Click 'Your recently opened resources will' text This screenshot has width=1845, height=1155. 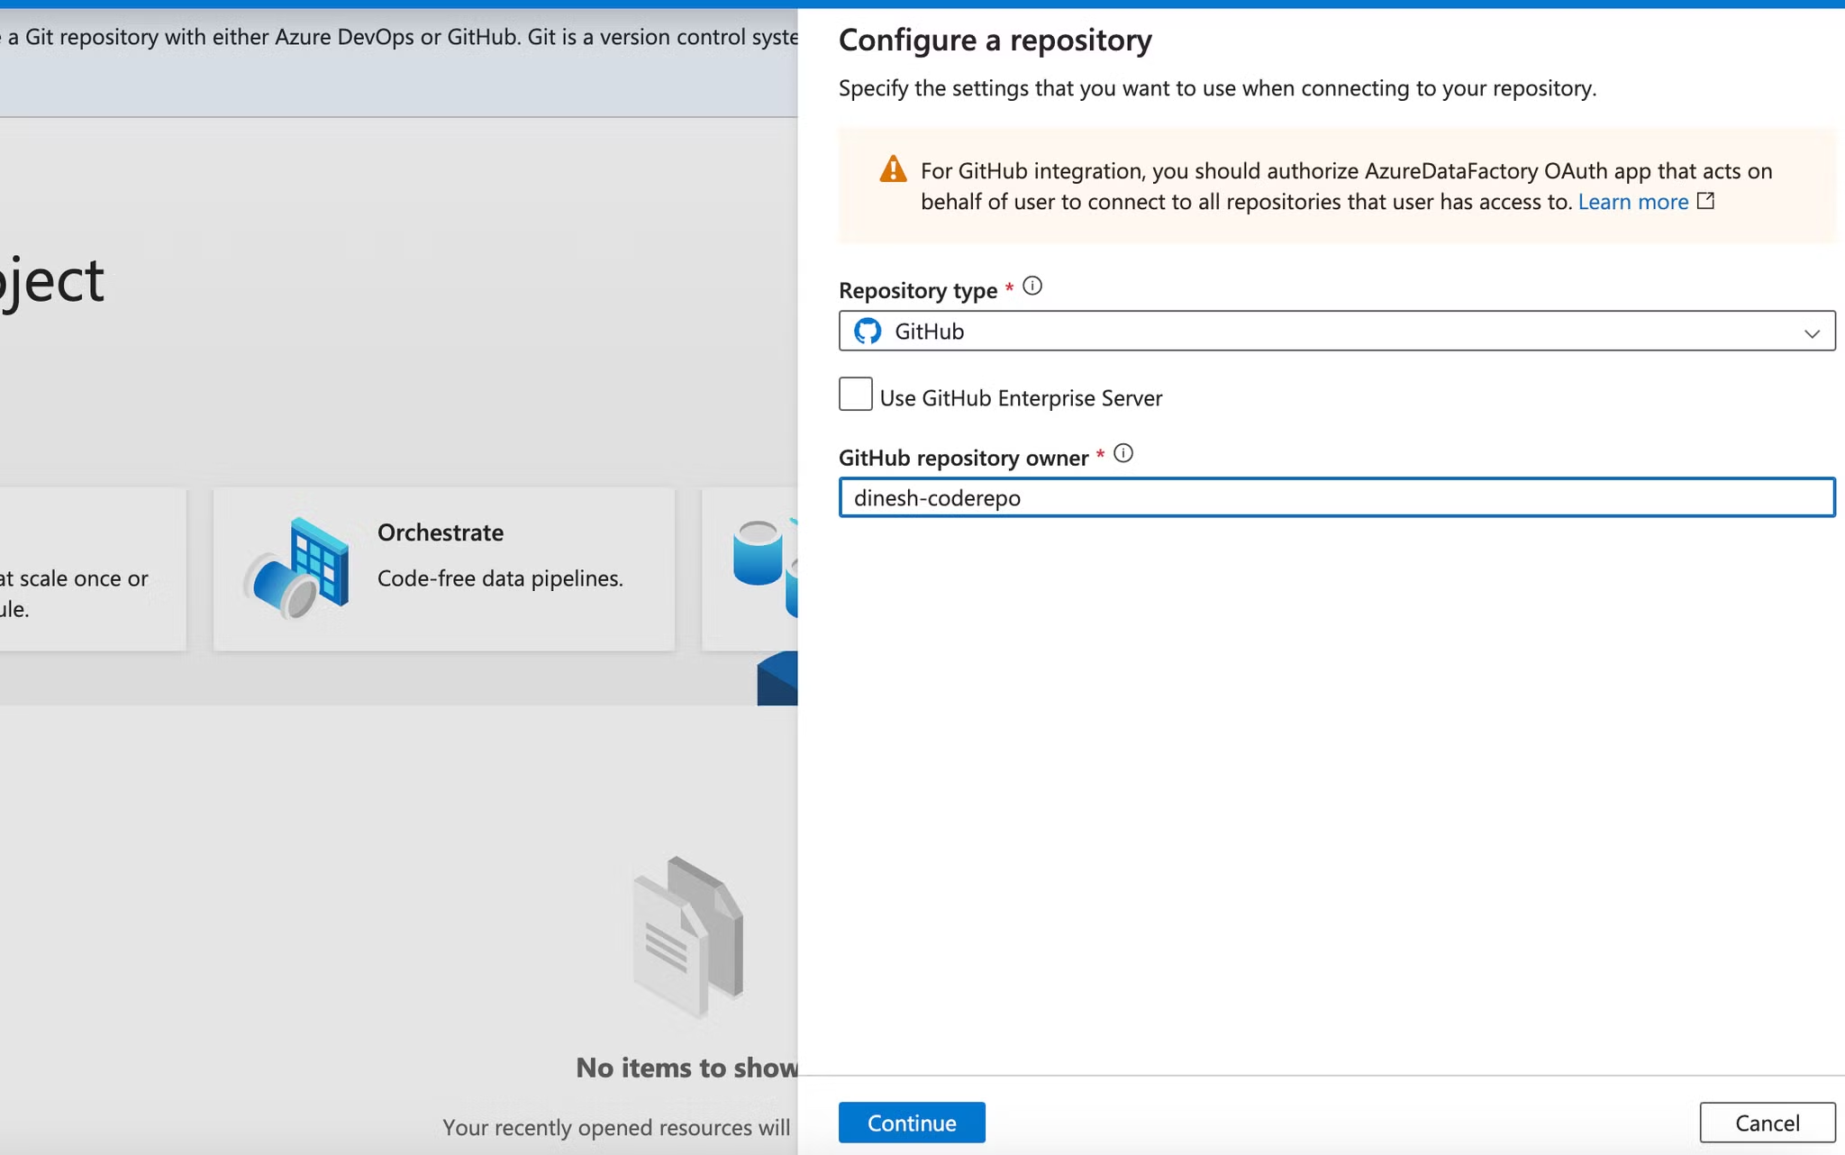(x=616, y=1128)
